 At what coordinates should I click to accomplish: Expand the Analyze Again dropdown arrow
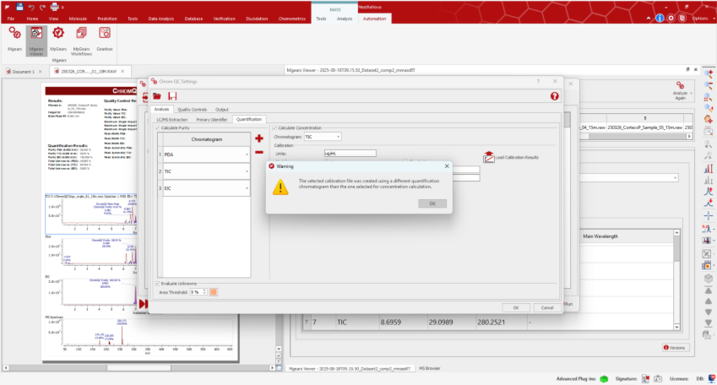(692, 93)
